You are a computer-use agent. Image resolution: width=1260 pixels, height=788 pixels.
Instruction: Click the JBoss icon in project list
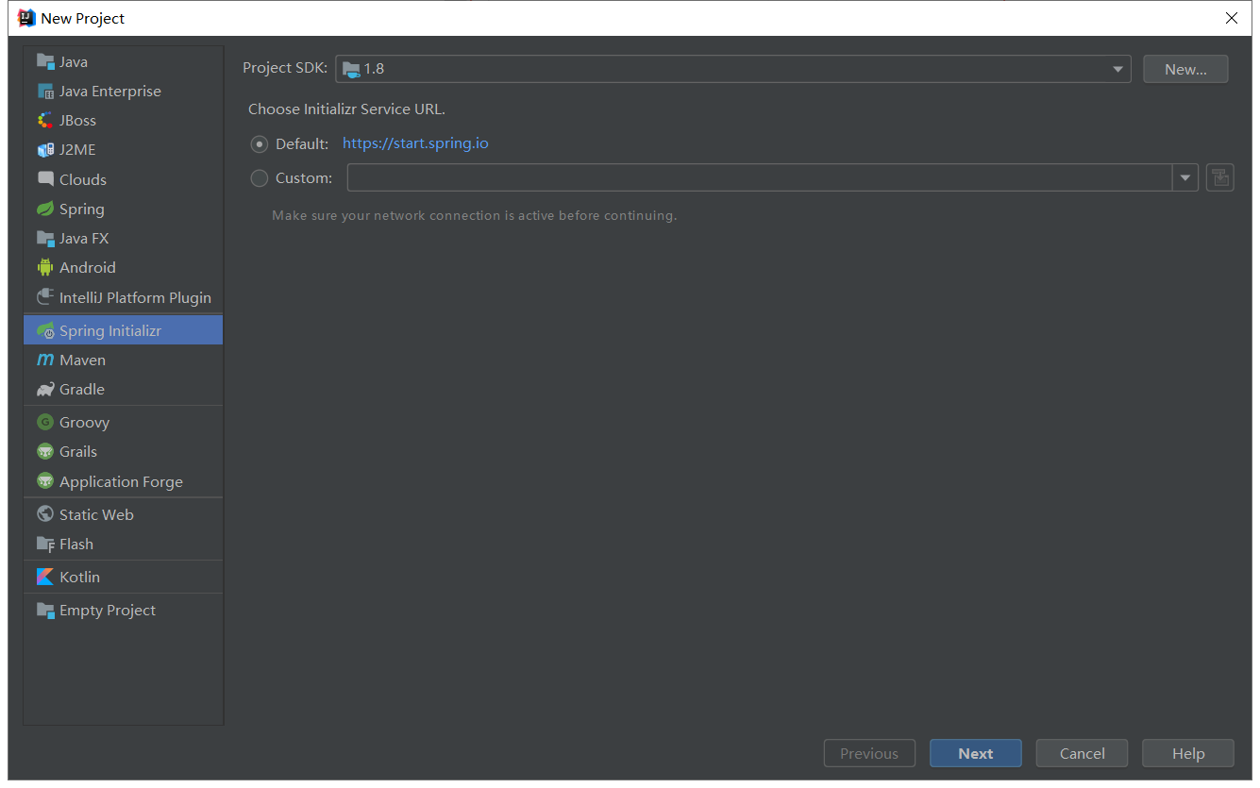45,121
